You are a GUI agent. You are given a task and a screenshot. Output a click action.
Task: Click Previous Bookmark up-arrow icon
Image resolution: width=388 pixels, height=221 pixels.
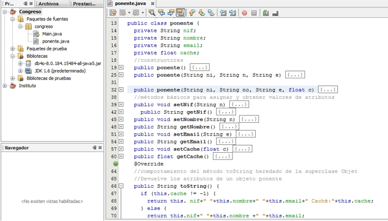192,13
